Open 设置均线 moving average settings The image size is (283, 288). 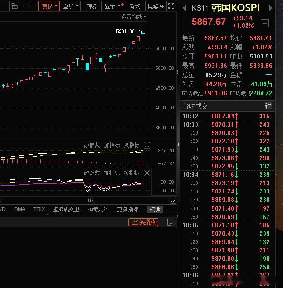coord(134,17)
